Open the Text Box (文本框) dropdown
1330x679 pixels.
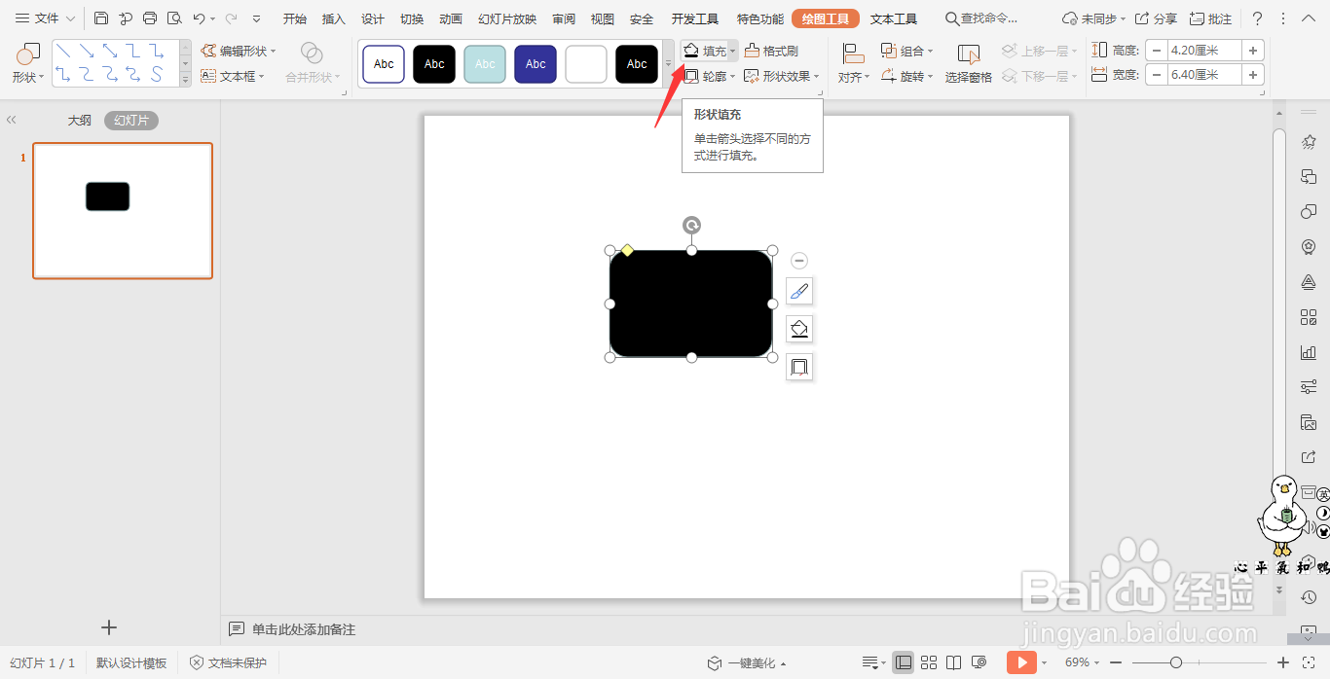[x=234, y=76]
